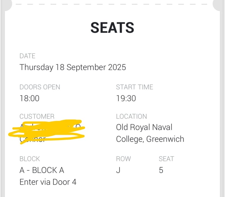Viewport: 225px width, 197px height.
Task: Click the SEATS heading
Action: [x=112, y=28]
